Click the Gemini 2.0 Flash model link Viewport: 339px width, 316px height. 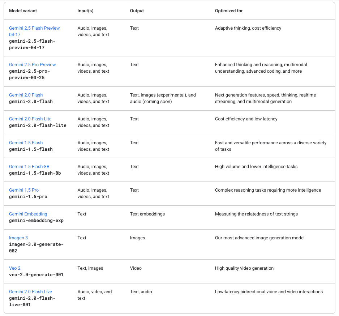26,95
